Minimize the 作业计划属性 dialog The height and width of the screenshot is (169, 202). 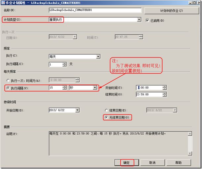[190, 3]
